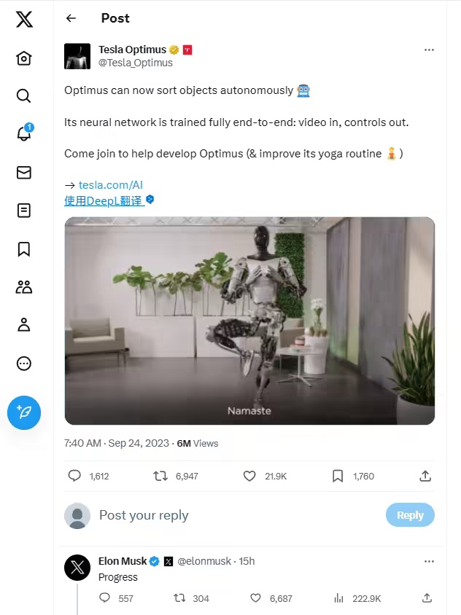Click the X logo icon

pyautogui.click(x=24, y=20)
